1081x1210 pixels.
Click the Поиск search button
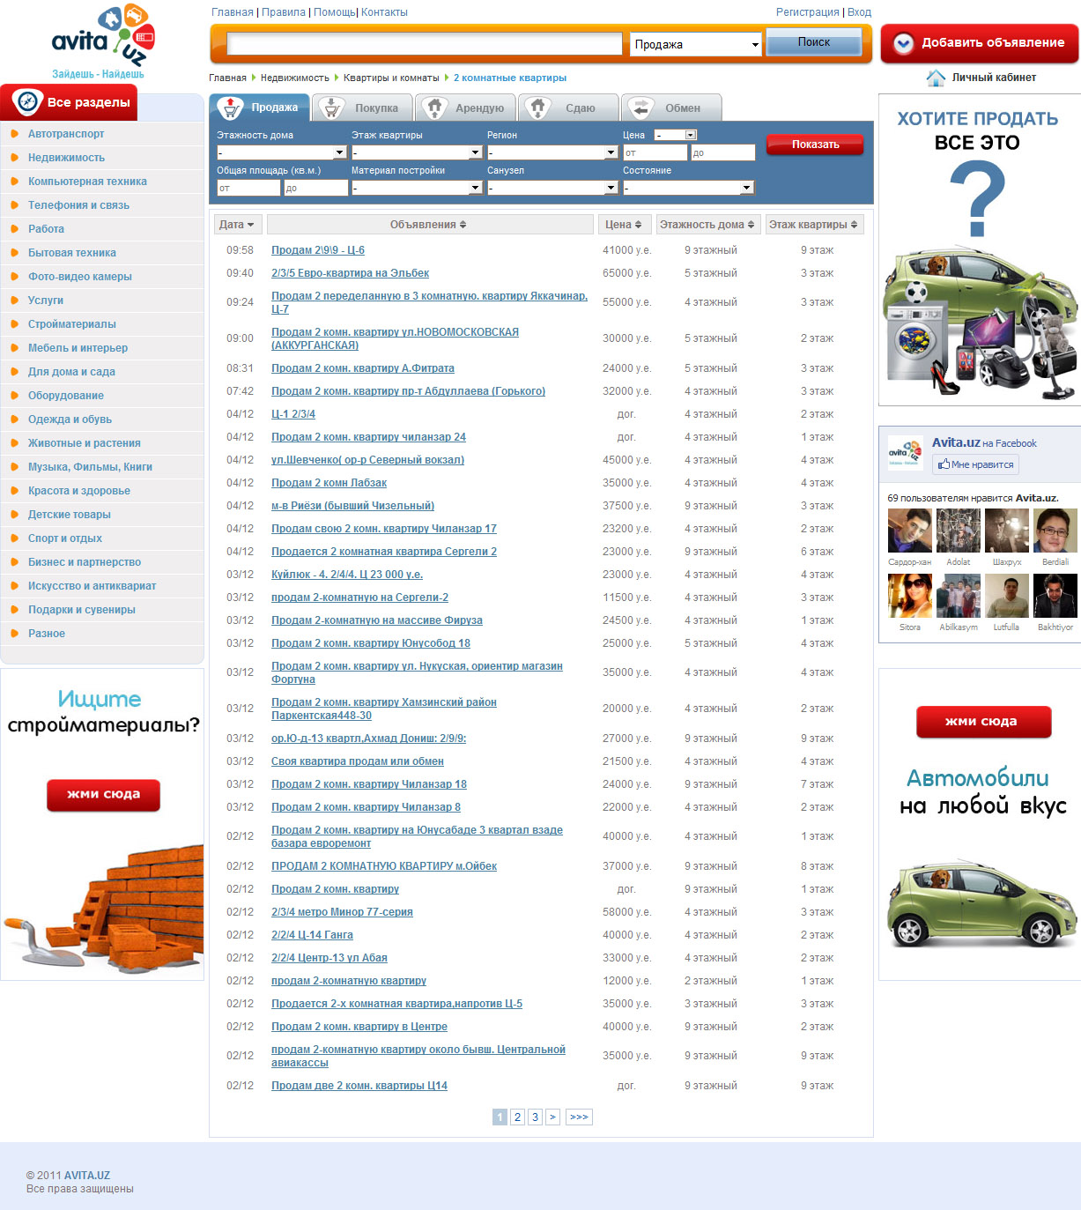[x=814, y=42]
